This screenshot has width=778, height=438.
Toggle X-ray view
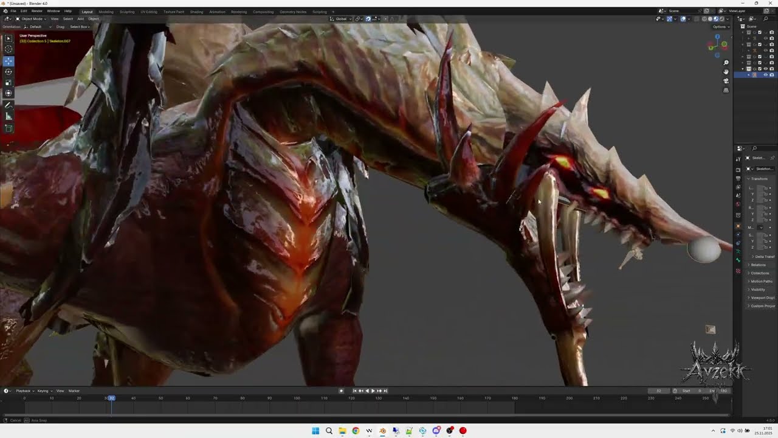(697, 19)
